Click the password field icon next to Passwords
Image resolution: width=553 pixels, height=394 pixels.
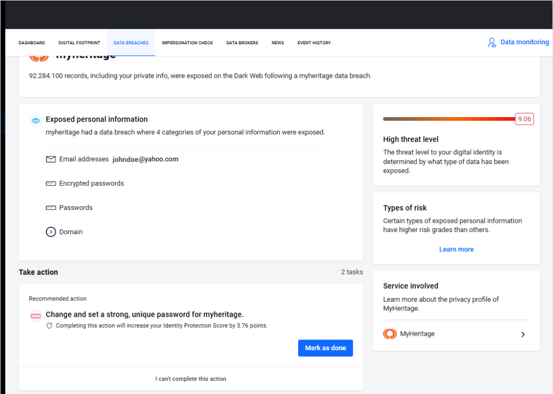click(50, 207)
